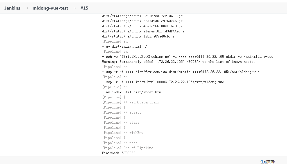The image size is (287, 164).
Task: Click the scp favicon.ico command line
Action: (180, 72)
